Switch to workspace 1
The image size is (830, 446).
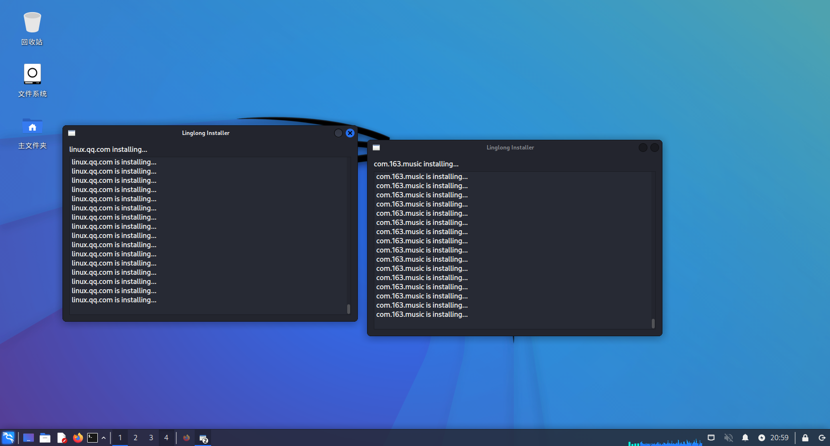tap(120, 438)
